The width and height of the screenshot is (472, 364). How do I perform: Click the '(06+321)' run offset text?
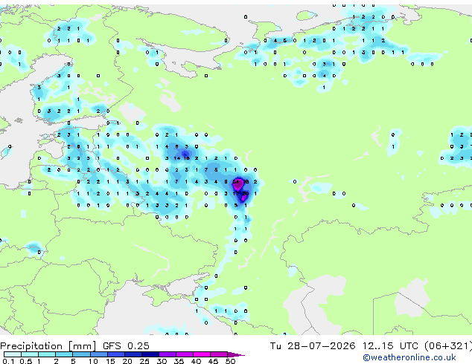coord(448,346)
